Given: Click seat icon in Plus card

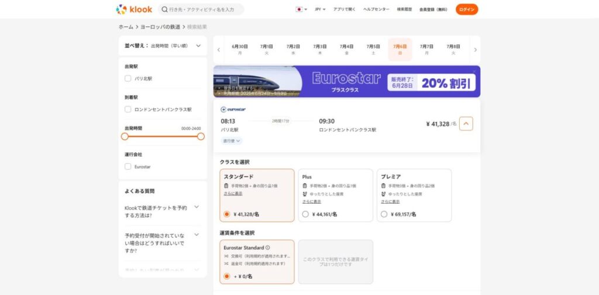Looking at the screenshot, I should (x=304, y=194).
